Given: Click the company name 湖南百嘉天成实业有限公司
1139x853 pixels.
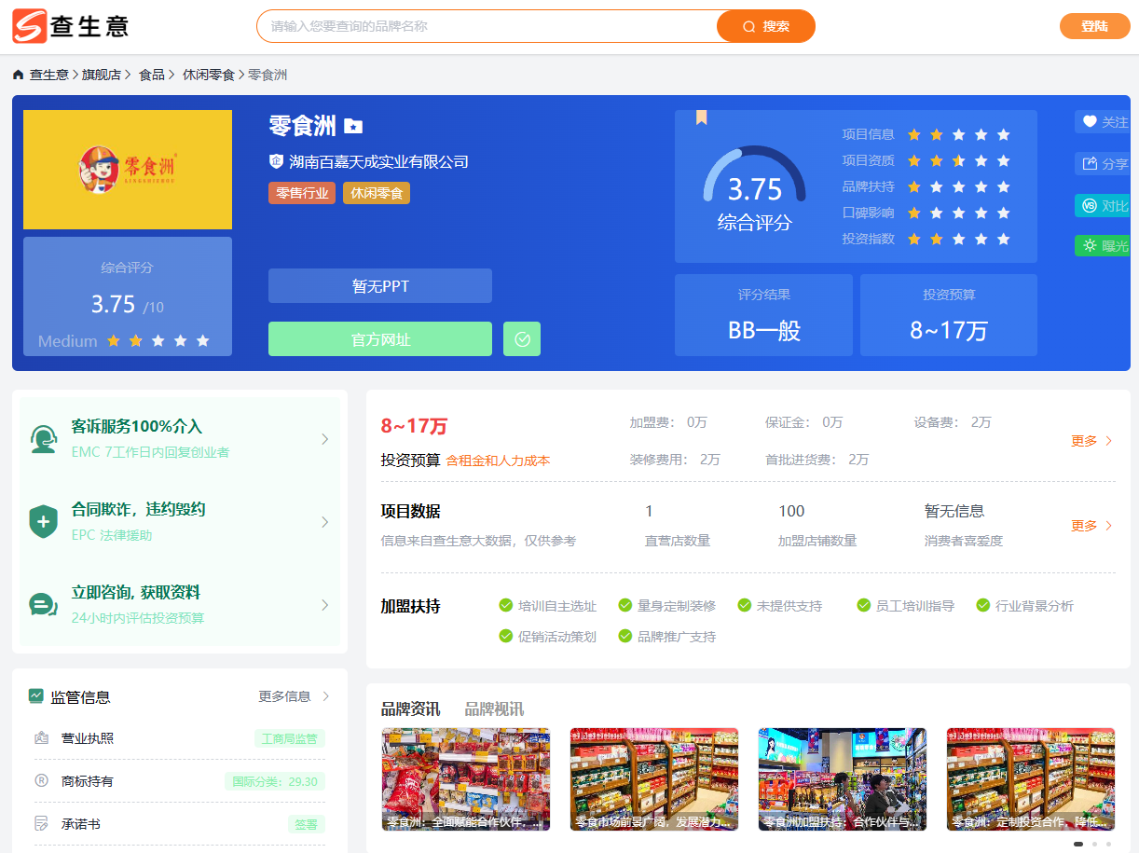Looking at the screenshot, I should coord(379,161).
